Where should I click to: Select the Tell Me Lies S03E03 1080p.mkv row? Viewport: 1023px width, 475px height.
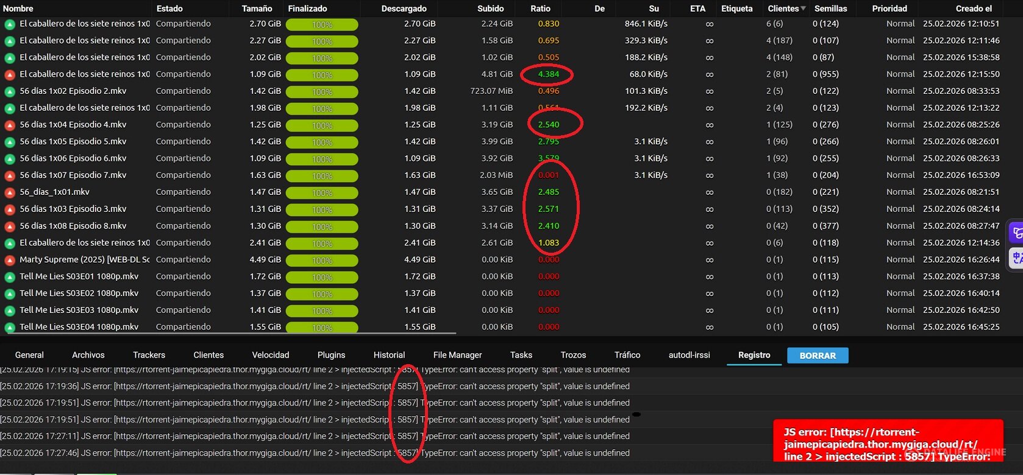pos(79,310)
